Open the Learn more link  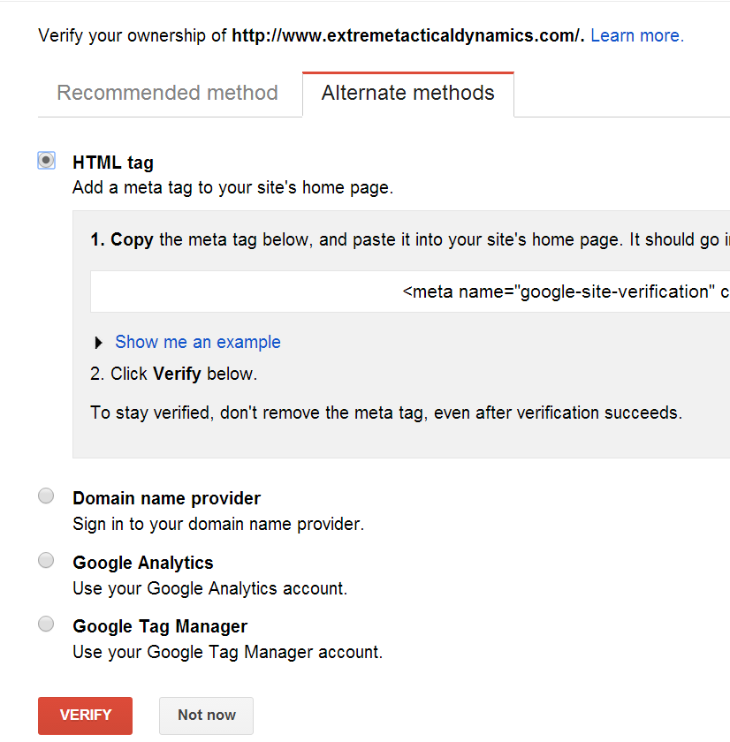tap(637, 36)
